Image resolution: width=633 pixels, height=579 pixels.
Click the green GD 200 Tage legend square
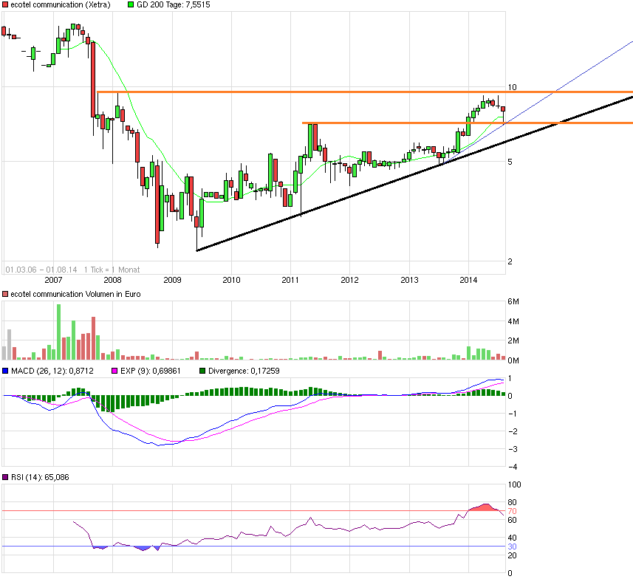coord(131,5)
